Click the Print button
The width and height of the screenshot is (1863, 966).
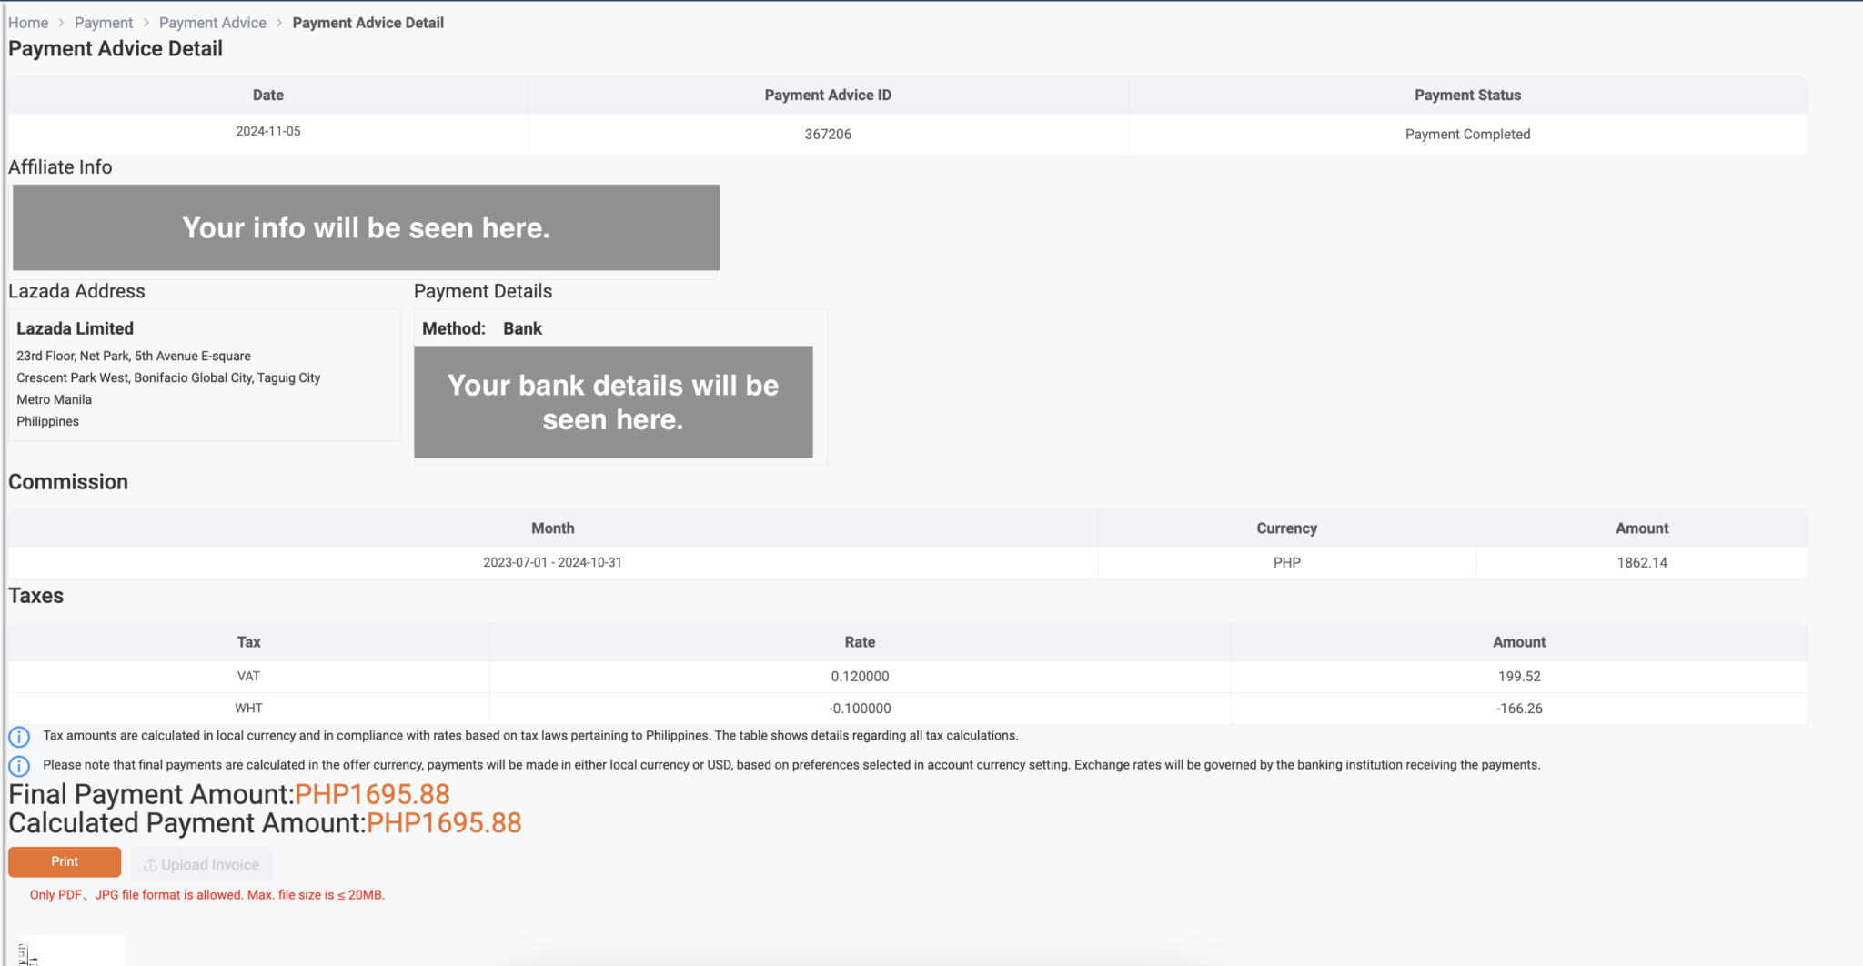[x=64, y=861]
